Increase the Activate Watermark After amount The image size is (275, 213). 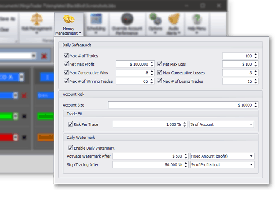186,155
